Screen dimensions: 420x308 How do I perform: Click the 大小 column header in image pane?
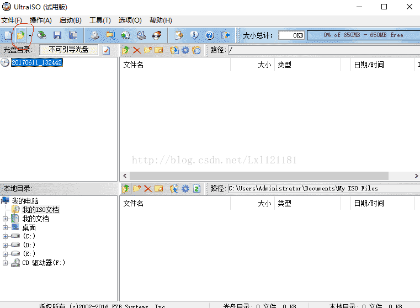[x=252, y=65]
